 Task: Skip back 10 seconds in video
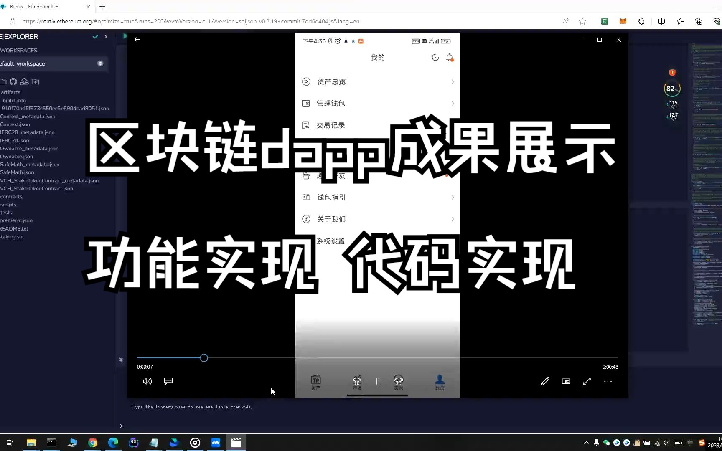point(357,381)
